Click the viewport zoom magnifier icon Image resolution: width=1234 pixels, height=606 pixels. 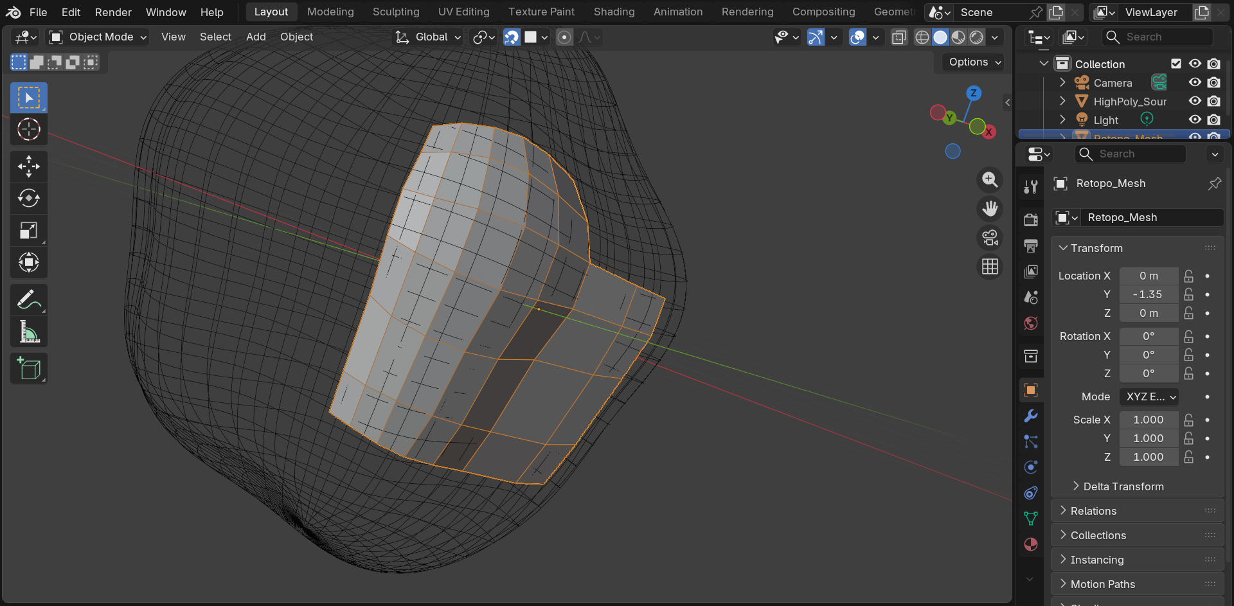(990, 180)
